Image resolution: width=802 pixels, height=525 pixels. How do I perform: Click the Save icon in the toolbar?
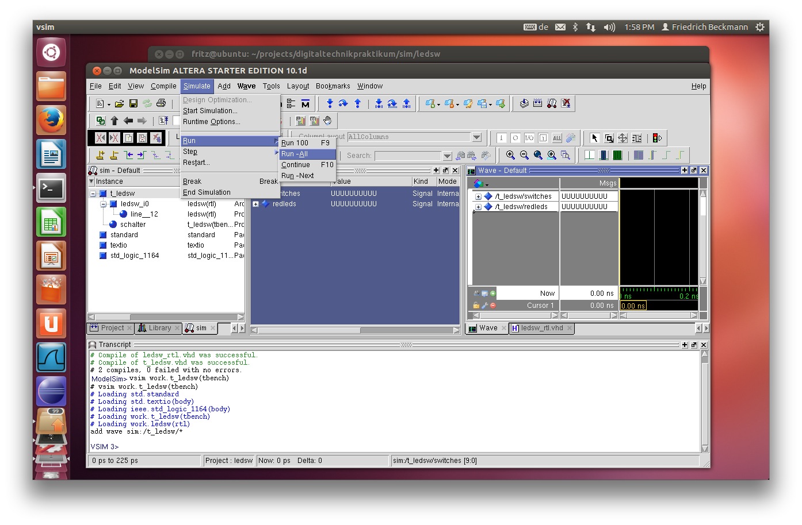(x=133, y=103)
